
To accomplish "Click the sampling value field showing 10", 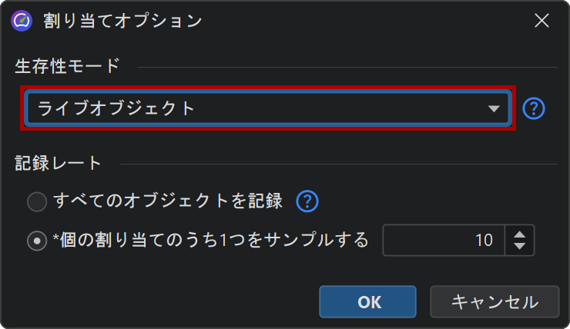I will [x=443, y=240].
